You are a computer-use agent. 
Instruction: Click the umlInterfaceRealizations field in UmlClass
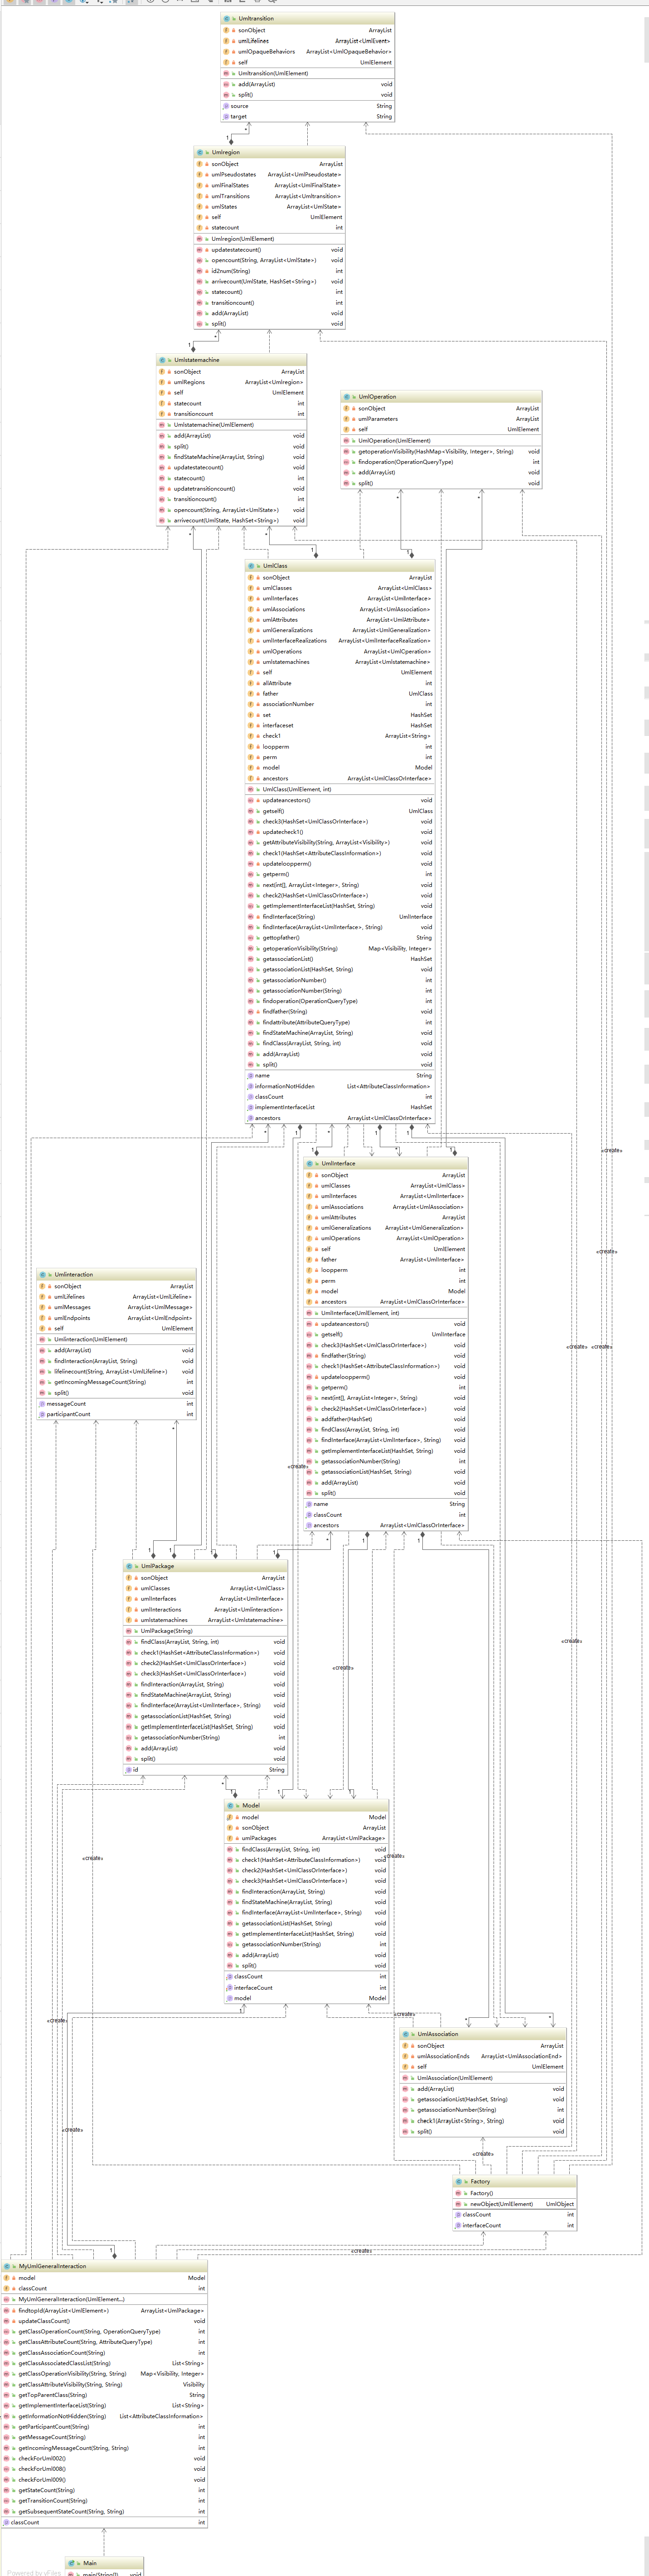pyautogui.click(x=340, y=641)
